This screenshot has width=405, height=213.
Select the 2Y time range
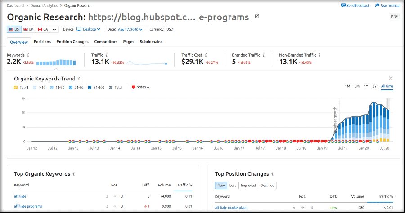tap(374, 86)
